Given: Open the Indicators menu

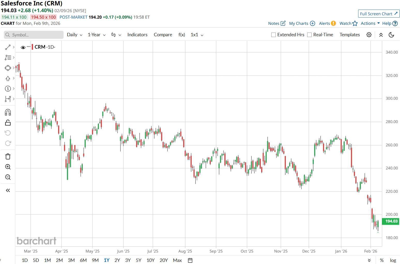Looking at the screenshot, I should tap(137, 35).
